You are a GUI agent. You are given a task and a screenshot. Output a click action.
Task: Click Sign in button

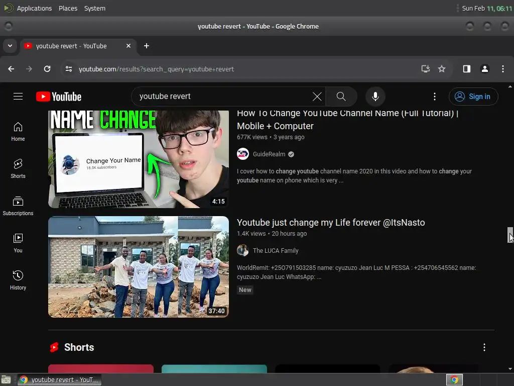pos(473,96)
